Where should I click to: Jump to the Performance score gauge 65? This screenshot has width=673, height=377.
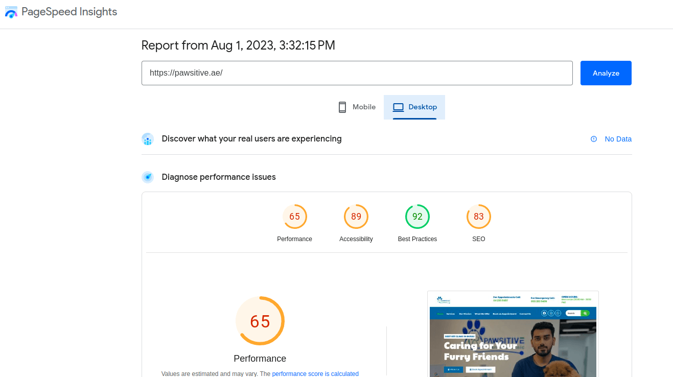pos(295,217)
